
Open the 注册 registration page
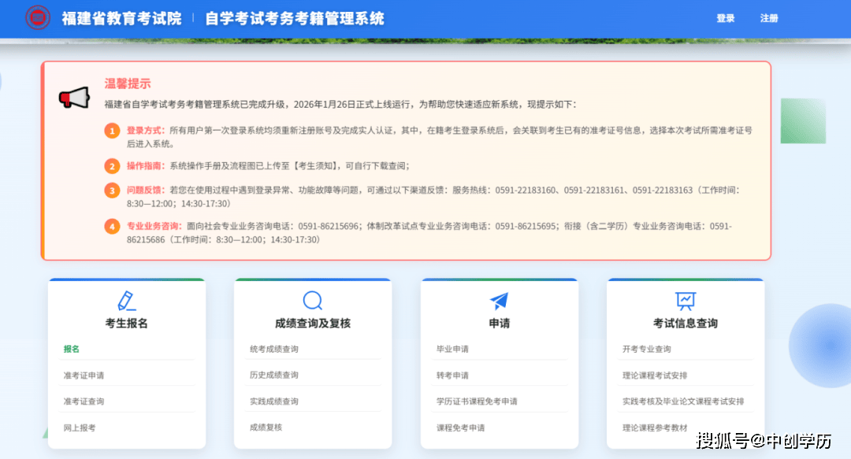[769, 18]
